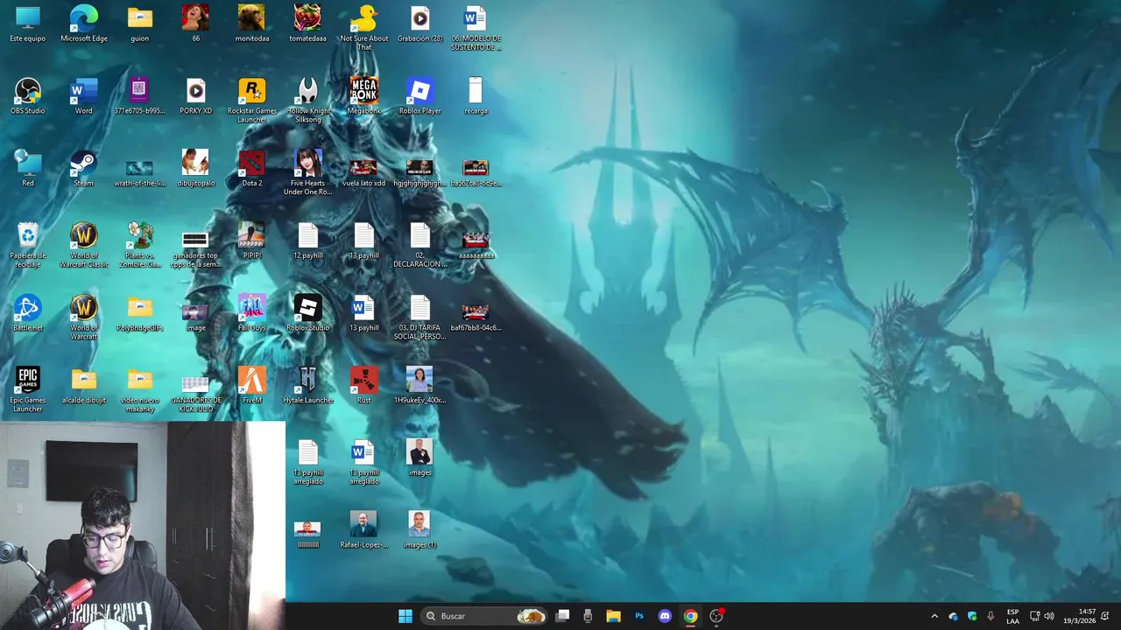The height and width of the screenshot is (630, 1121).
Task: Select the Este equipo icon
Action: tap(28, 24)
